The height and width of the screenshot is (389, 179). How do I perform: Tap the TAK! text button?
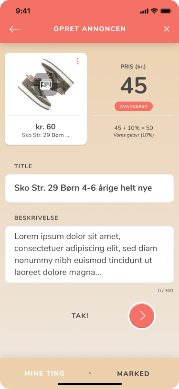[80, 316]
